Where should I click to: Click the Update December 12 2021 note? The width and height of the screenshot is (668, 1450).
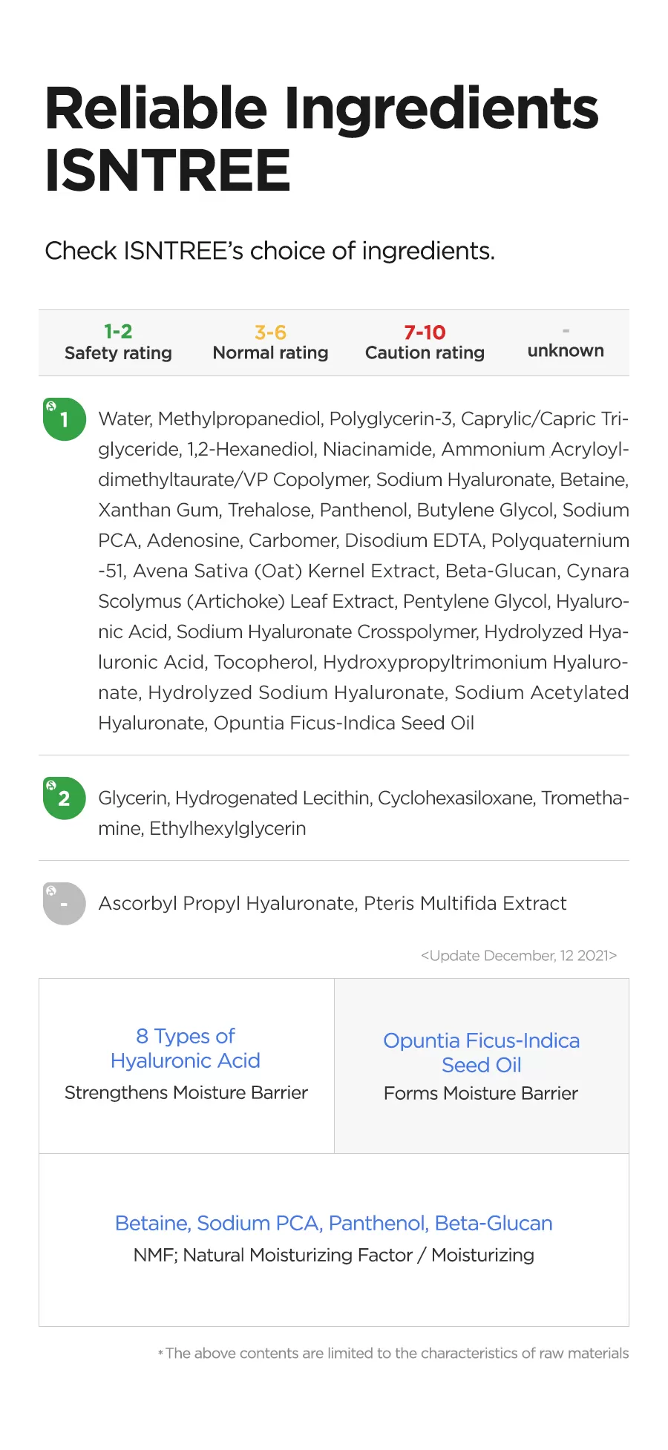(x=518, y=956)
